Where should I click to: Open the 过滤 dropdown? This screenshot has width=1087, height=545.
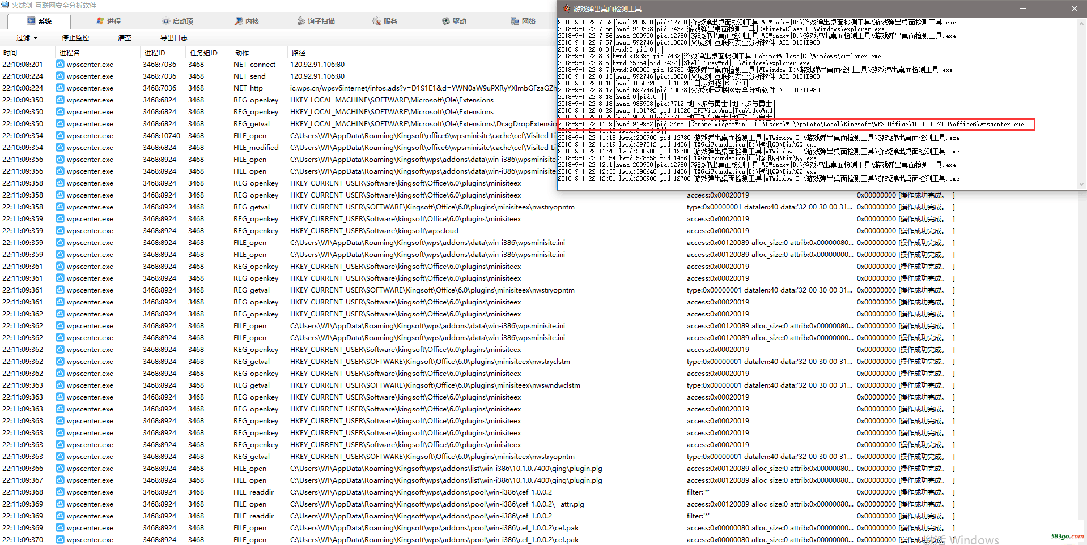[x=27, y=38]
